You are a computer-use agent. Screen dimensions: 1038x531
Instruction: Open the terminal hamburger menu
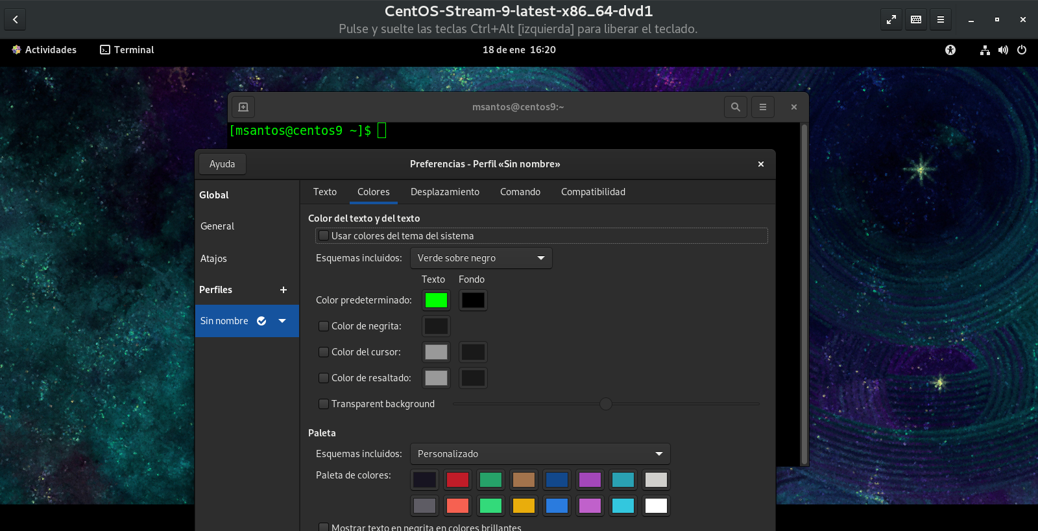click(x=762, y=107)
